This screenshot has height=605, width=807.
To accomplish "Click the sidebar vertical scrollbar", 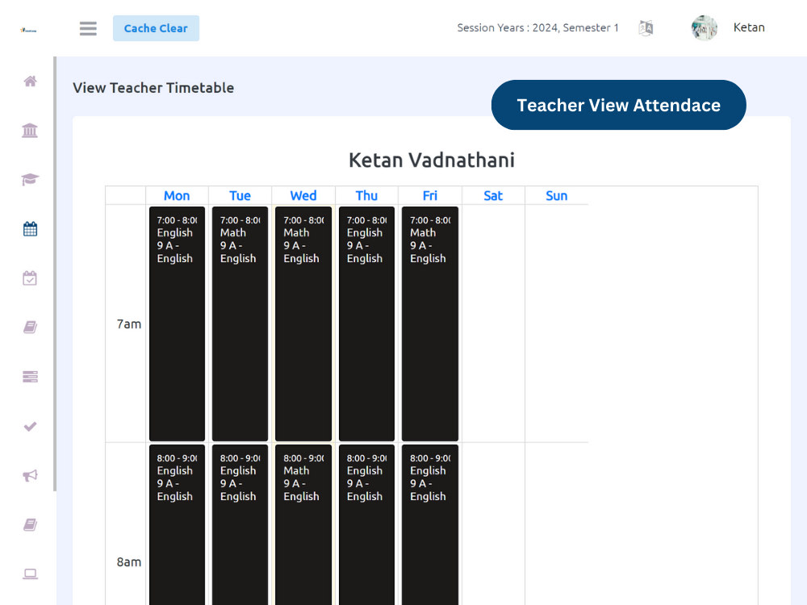I will point(55,273).
